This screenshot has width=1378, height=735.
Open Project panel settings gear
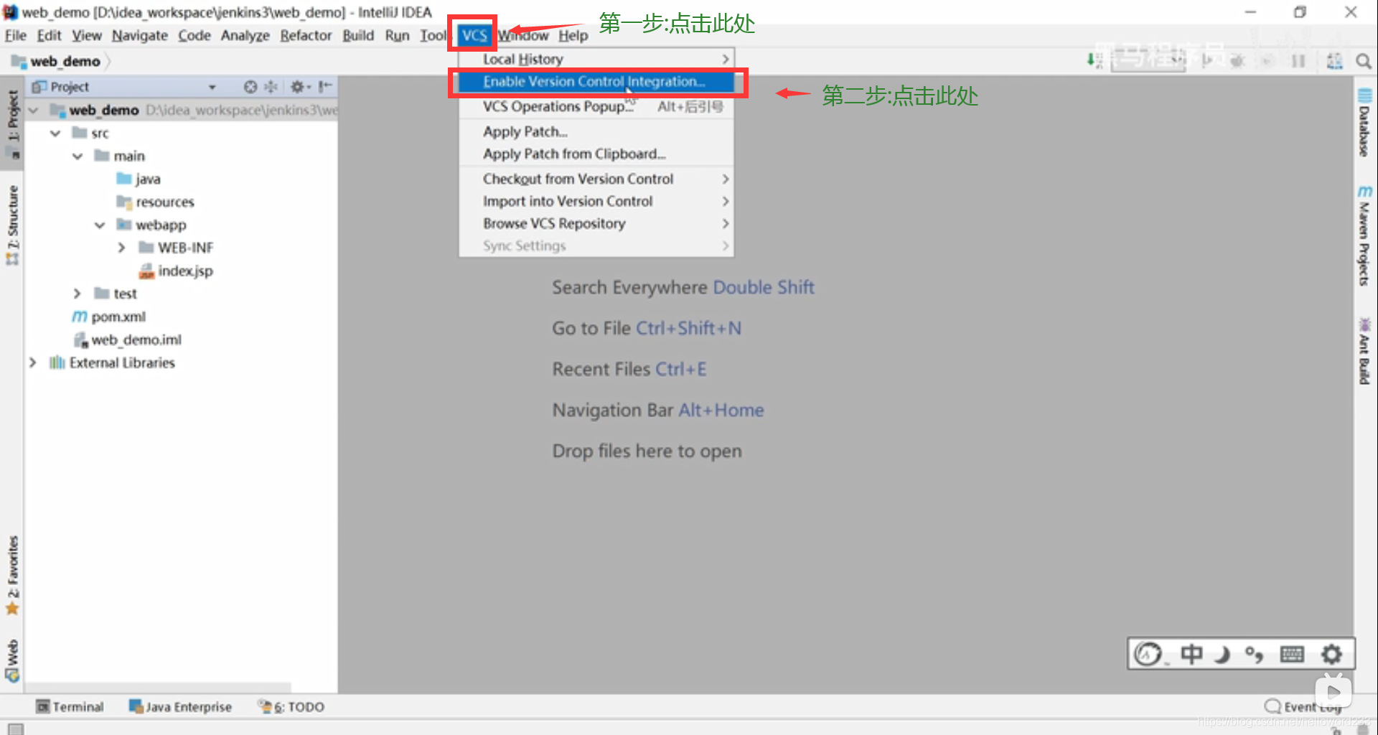[x=299, y=87]
